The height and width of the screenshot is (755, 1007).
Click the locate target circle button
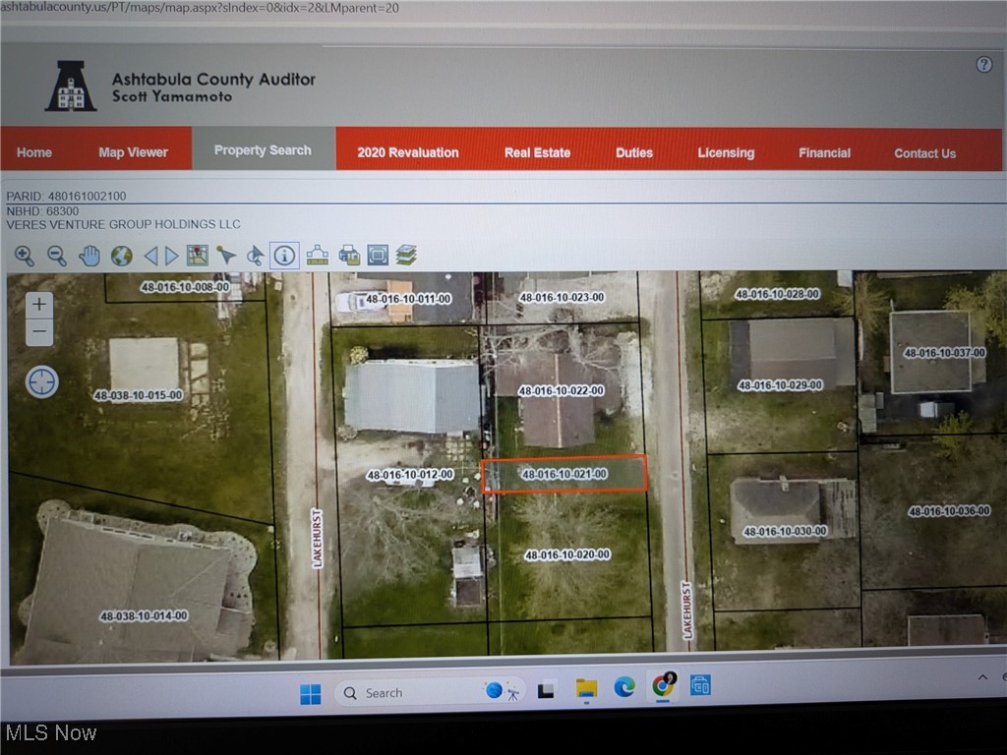[x=41, y=381]
